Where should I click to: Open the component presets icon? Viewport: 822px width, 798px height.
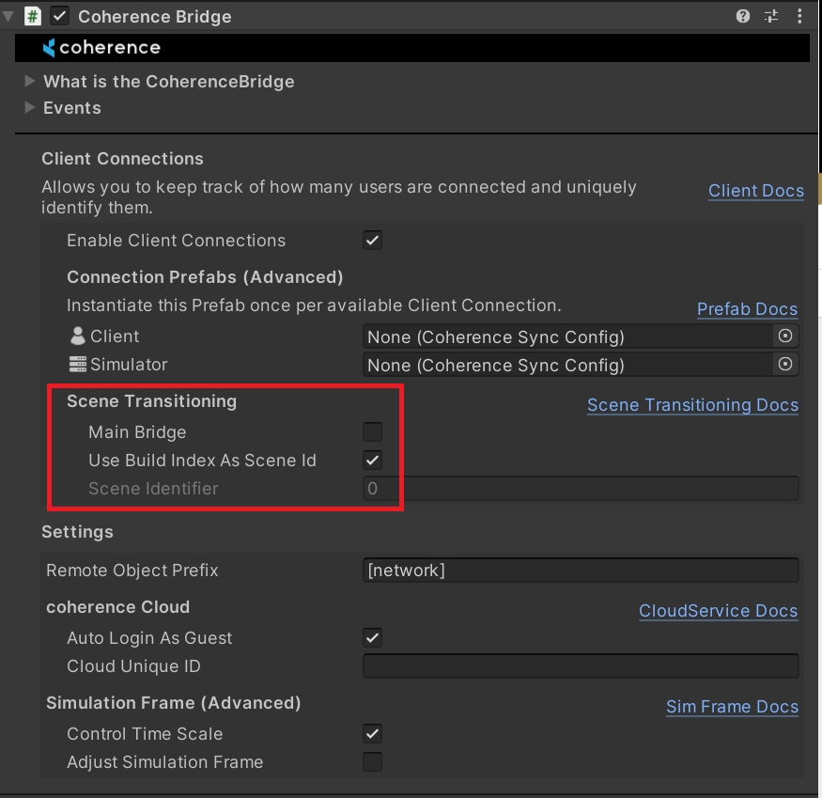771,16
